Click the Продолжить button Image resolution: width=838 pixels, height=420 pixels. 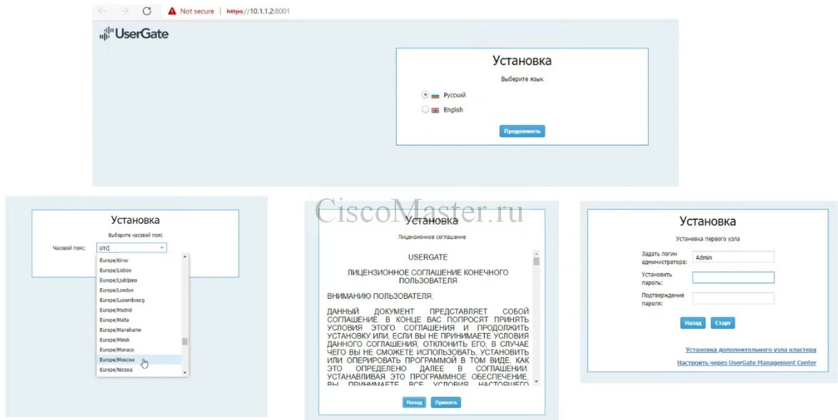pos(523,131)
